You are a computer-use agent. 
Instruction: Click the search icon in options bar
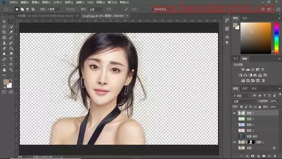pos(263,9)
